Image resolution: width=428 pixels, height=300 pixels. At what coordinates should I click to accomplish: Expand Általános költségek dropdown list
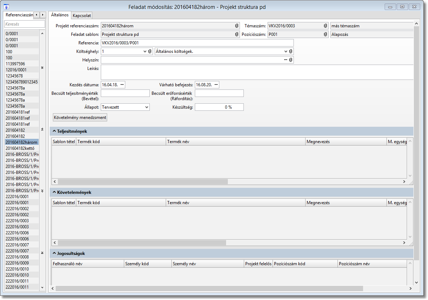285,51
